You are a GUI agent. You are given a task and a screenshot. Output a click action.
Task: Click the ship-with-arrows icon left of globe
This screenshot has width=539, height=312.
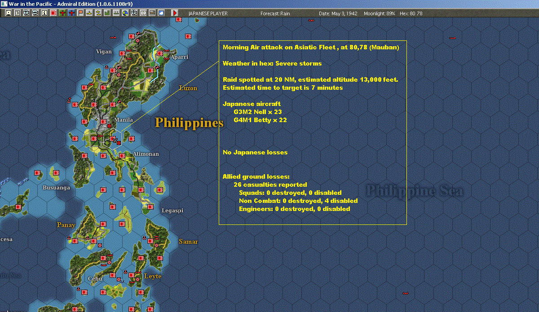point(116,13)
